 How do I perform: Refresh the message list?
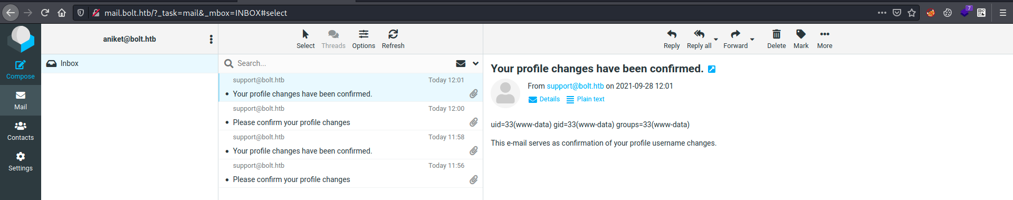point(393,39)
